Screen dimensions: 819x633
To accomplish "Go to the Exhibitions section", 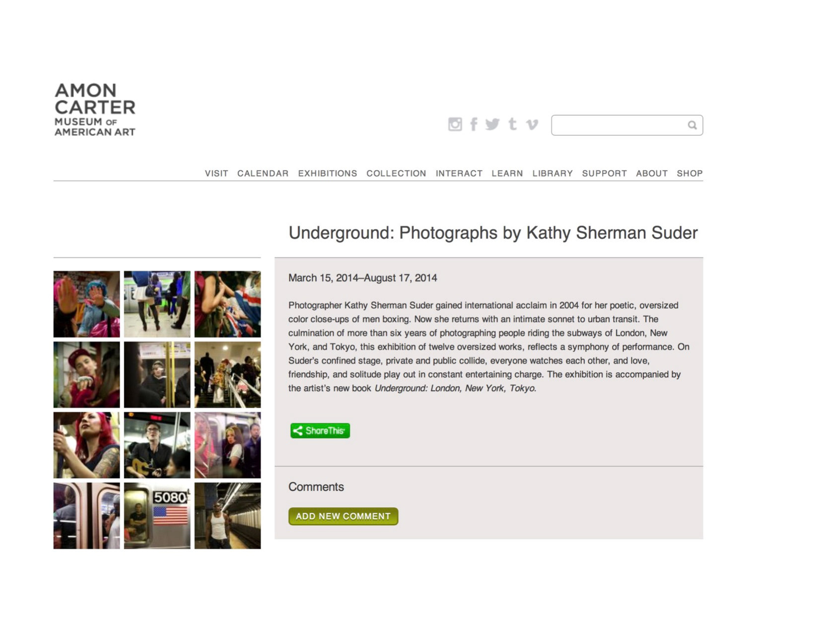I will point(328,173).
